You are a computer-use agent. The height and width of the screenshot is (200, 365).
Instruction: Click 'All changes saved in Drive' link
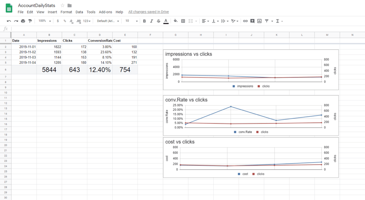point(149,12)
